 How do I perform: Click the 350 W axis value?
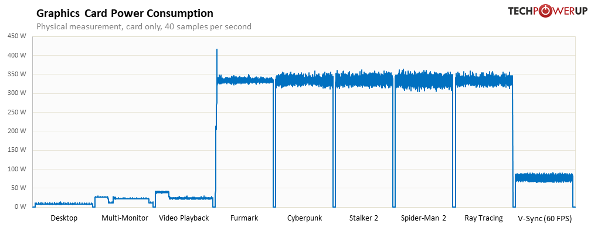point(16,74)
